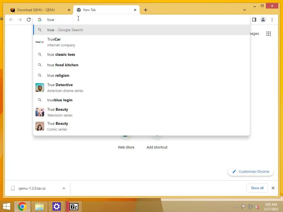Click the taskbar clock showing 3:05 AM
This screenshot has width=283, height=212.
coord(271,207)
